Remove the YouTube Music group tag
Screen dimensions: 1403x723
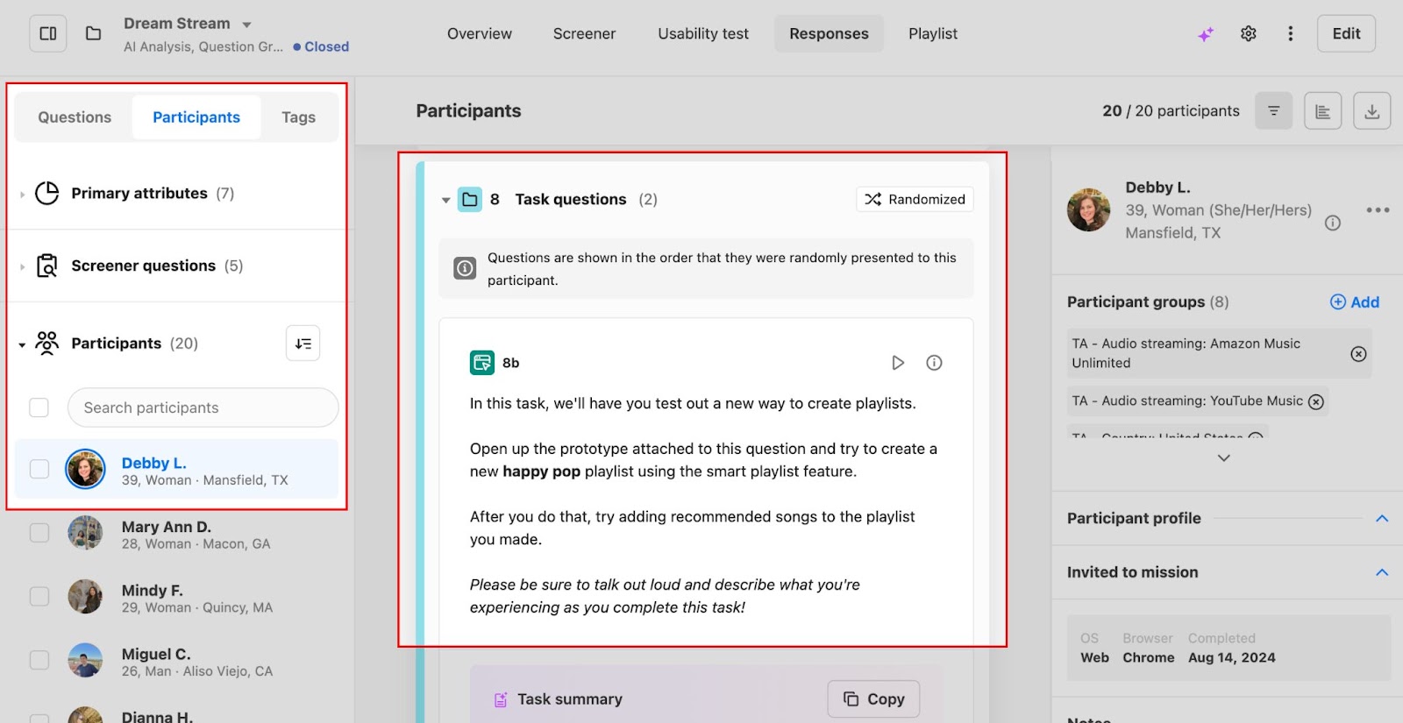click(x=1316, y=401)
